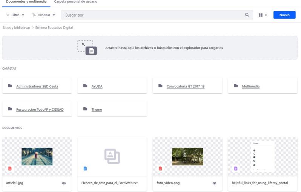
Task: Click Sistema Educativo Digital breadcrumb
Action: [x=54, y=27]
